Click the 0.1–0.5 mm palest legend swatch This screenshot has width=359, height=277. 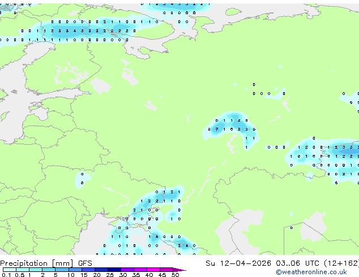click(x=10, y=270)
